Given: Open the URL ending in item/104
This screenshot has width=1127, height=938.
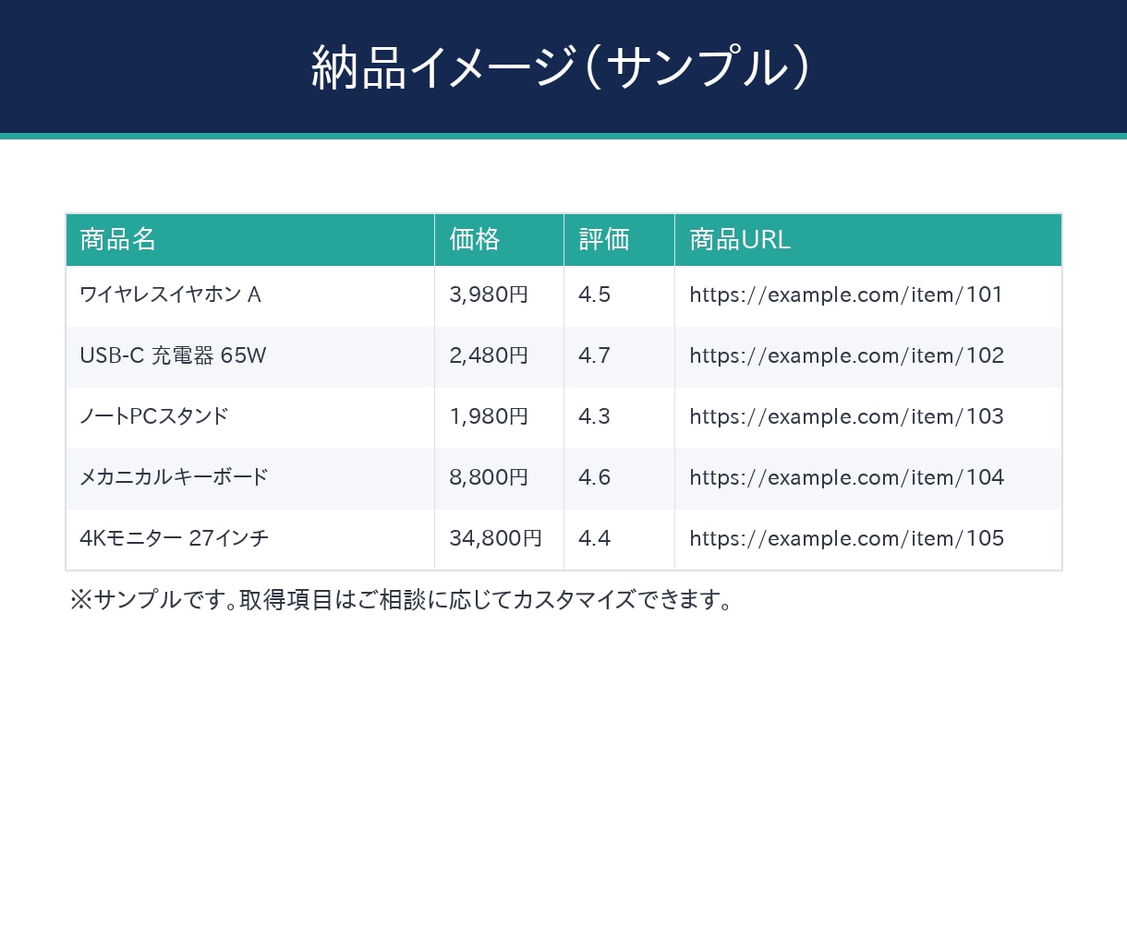Looking at the screenshot, I should coord(846,477).
